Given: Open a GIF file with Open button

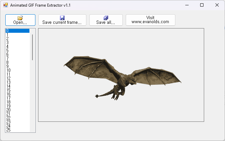Looking at the screenshot, I should click(20, 20).
